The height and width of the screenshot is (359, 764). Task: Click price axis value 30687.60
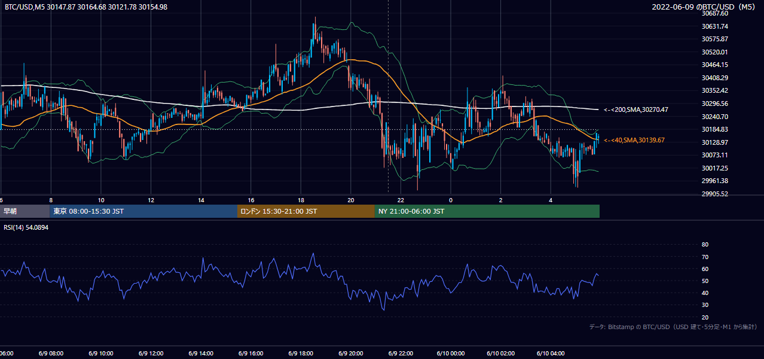[715, 13]
